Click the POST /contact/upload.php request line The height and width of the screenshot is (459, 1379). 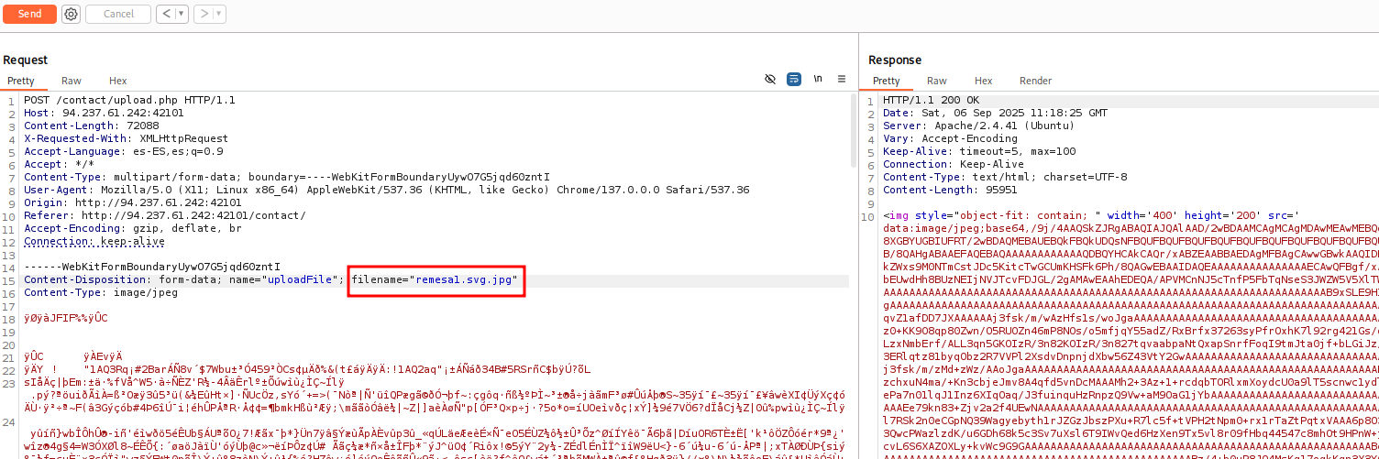coord(129,100)
